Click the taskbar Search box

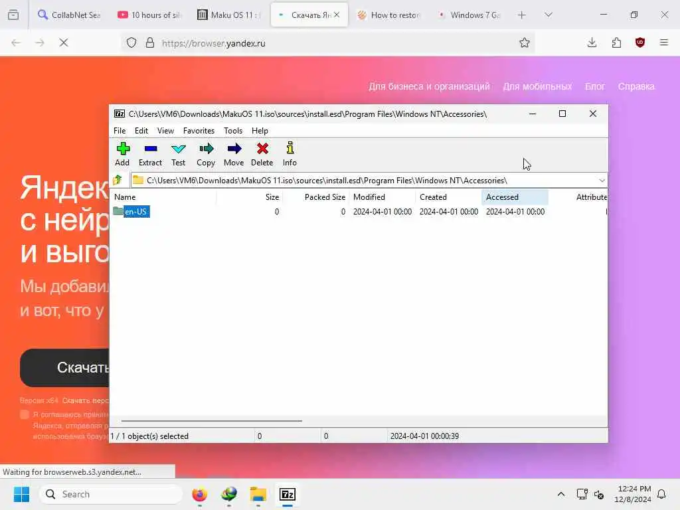pyautogui.click(x=111, y=494)
